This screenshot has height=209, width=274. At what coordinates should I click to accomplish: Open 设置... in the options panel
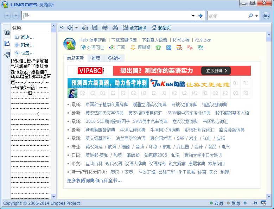point(24,53)
